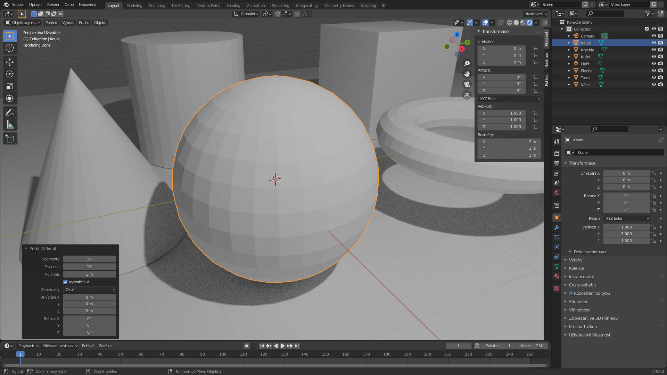Adjust Segmenty value field
The image size is (667, 375).
[x=90, y=259]
